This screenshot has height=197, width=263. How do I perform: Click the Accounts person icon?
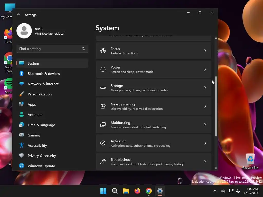tap(22, 115)
